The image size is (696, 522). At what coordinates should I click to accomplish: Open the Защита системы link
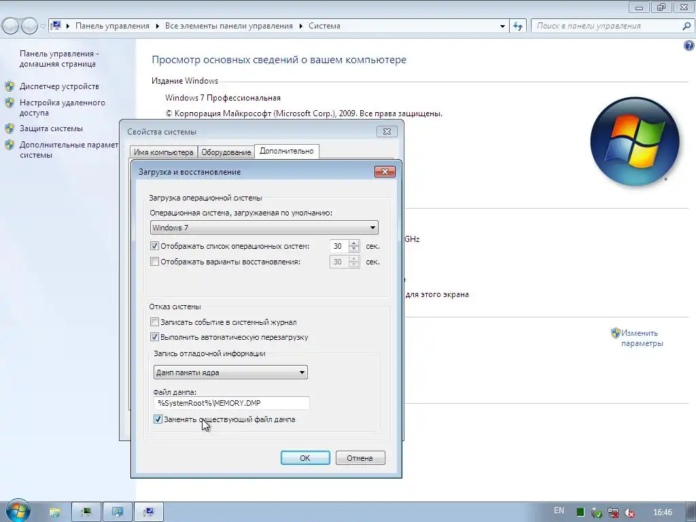[51, 128]
